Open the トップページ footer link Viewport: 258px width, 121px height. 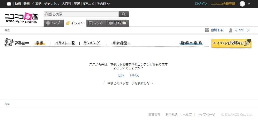206,115
